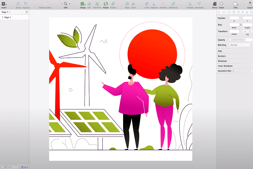This screenshot has height=169, width=253.
Task: Open the View options
Action: (x=235, y=4)
